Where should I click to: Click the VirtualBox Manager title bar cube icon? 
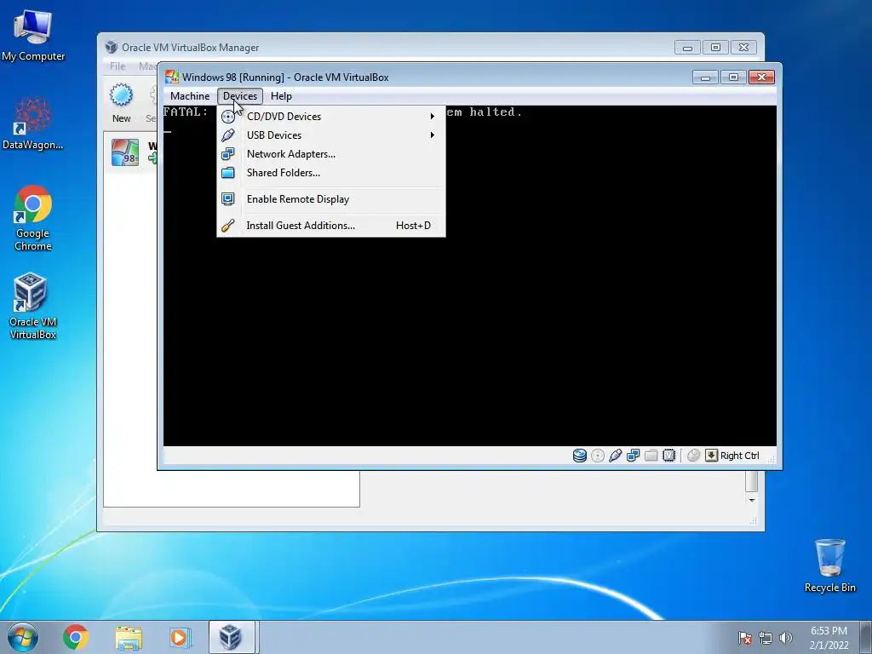click(x=112, y=48)
